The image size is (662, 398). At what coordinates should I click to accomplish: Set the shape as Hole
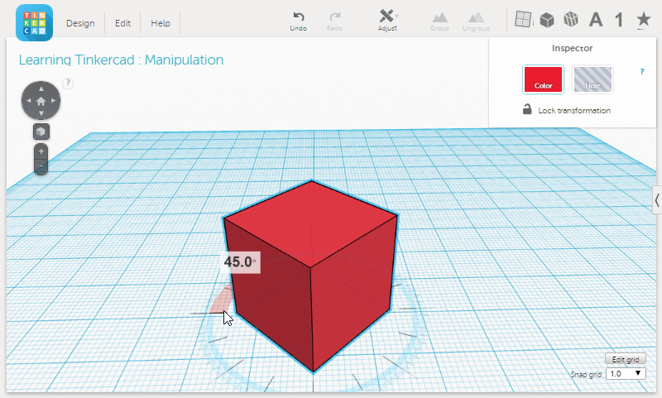point(592,79)
